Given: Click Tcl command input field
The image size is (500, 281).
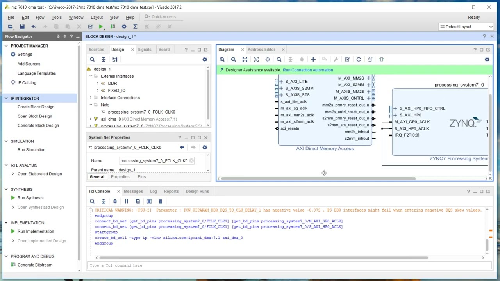Looking at the screenshot, I should coord(289,265).
